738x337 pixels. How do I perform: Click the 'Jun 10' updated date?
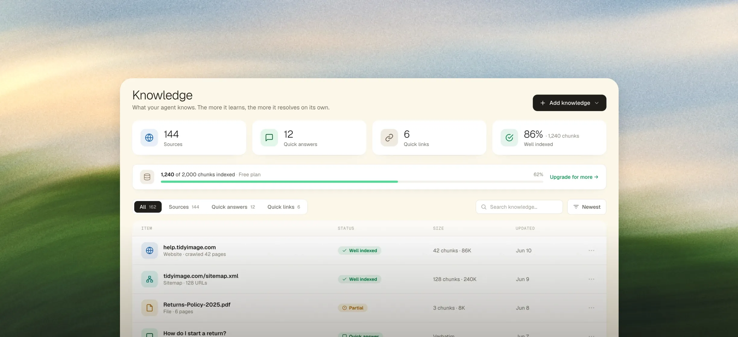[524, 250]
